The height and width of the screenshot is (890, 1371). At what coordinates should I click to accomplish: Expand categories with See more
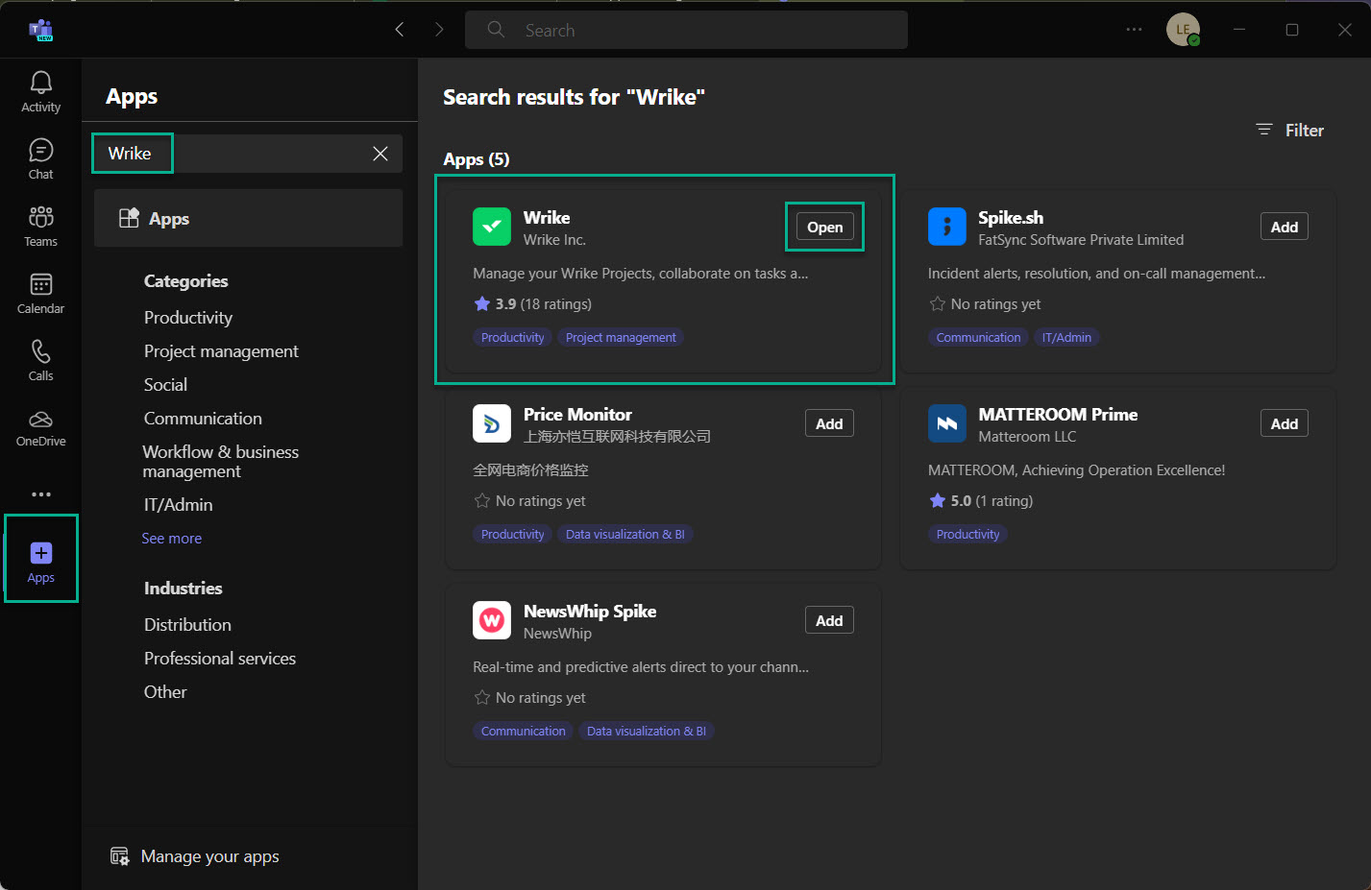tap(172, 539)
